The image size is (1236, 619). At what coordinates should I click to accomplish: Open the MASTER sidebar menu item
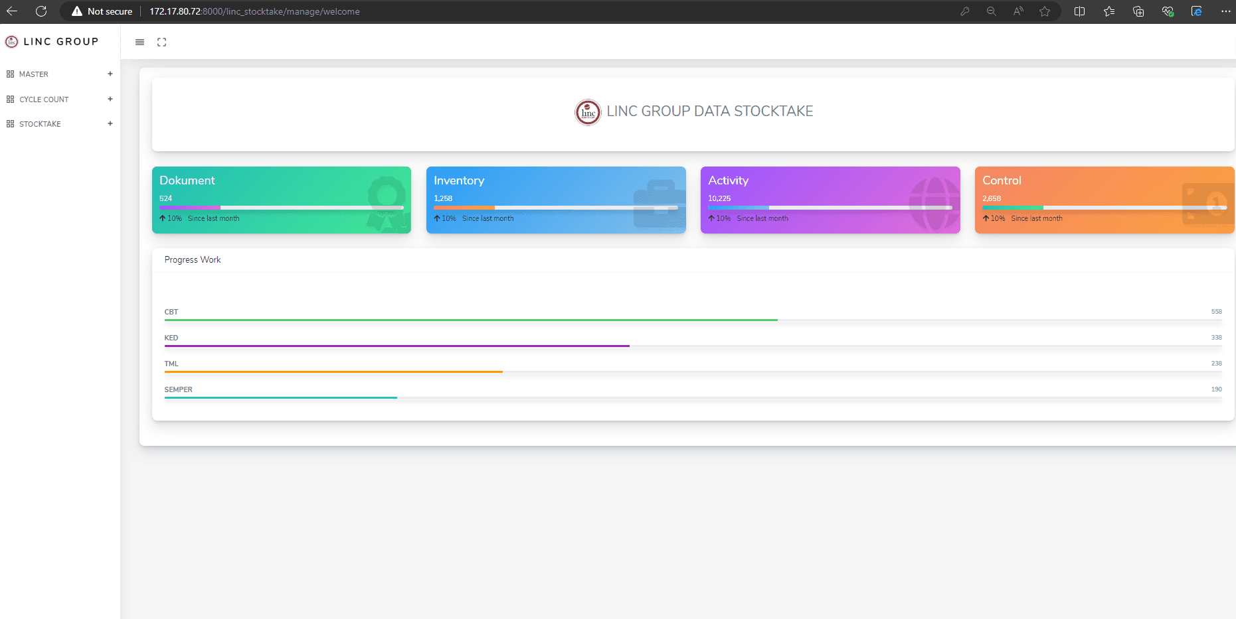(34, 74)
